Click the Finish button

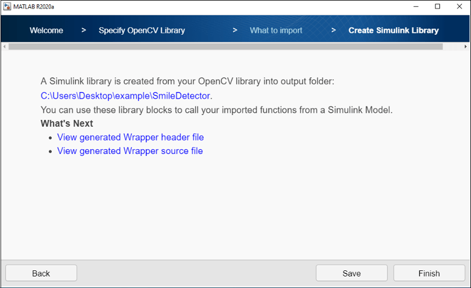(x=429, y=273)
